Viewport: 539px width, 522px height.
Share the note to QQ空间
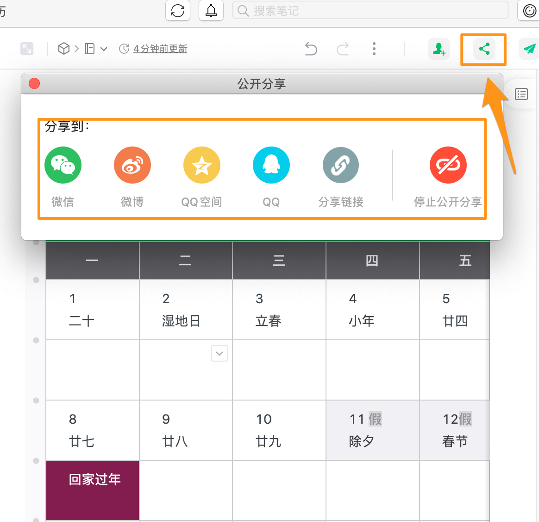(202, 165)
